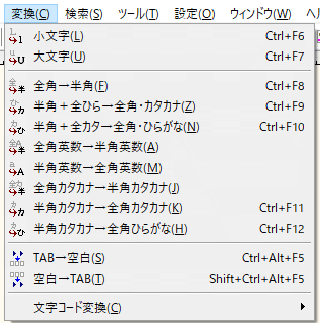This screenshot has height=323, width=320.
Task: Click the Ctrl+F9 shortcut text
Action: [x=285, y=106]
